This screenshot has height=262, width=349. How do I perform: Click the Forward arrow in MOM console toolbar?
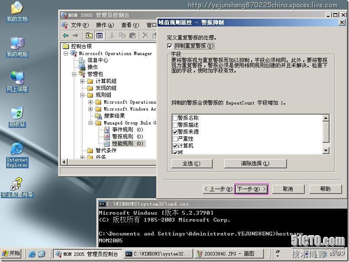(x=76, y=36)
